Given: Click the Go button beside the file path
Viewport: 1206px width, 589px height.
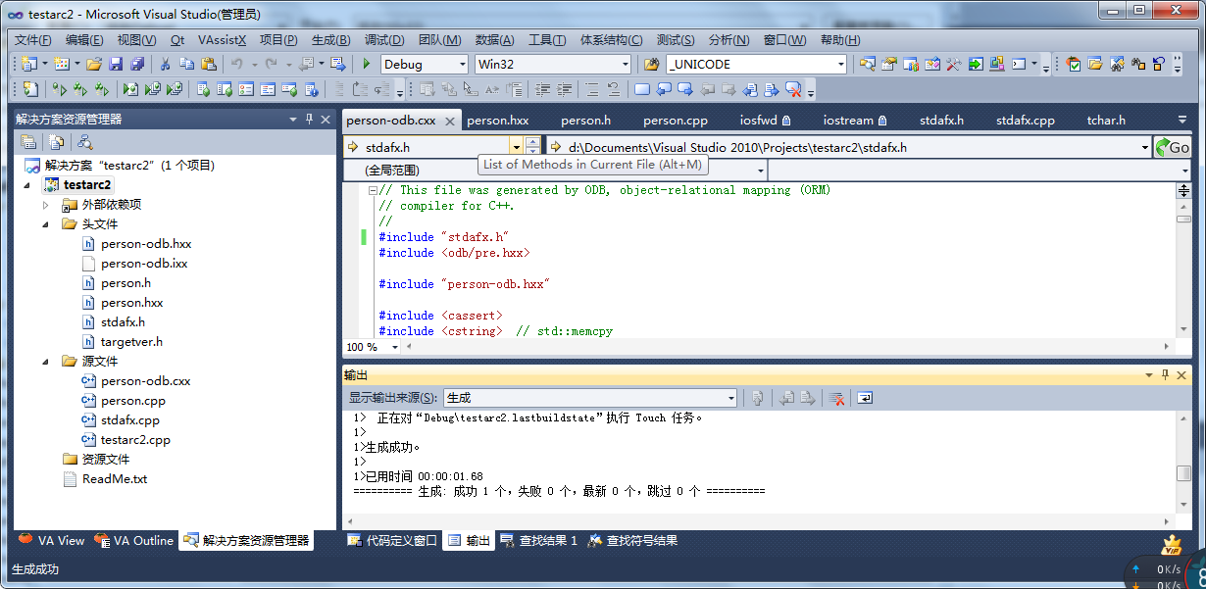Looking at the screenshot, I should click(1173, 148).
